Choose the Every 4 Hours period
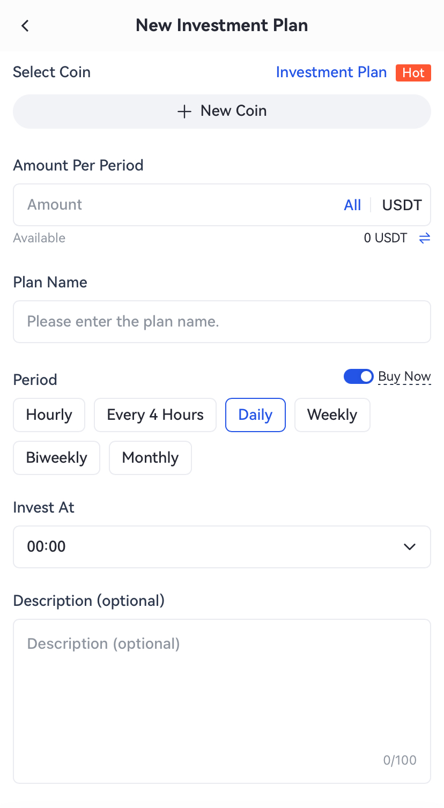The height and width of the screenshot is (808, 444). pyautogui.click(x=155, y=415)
